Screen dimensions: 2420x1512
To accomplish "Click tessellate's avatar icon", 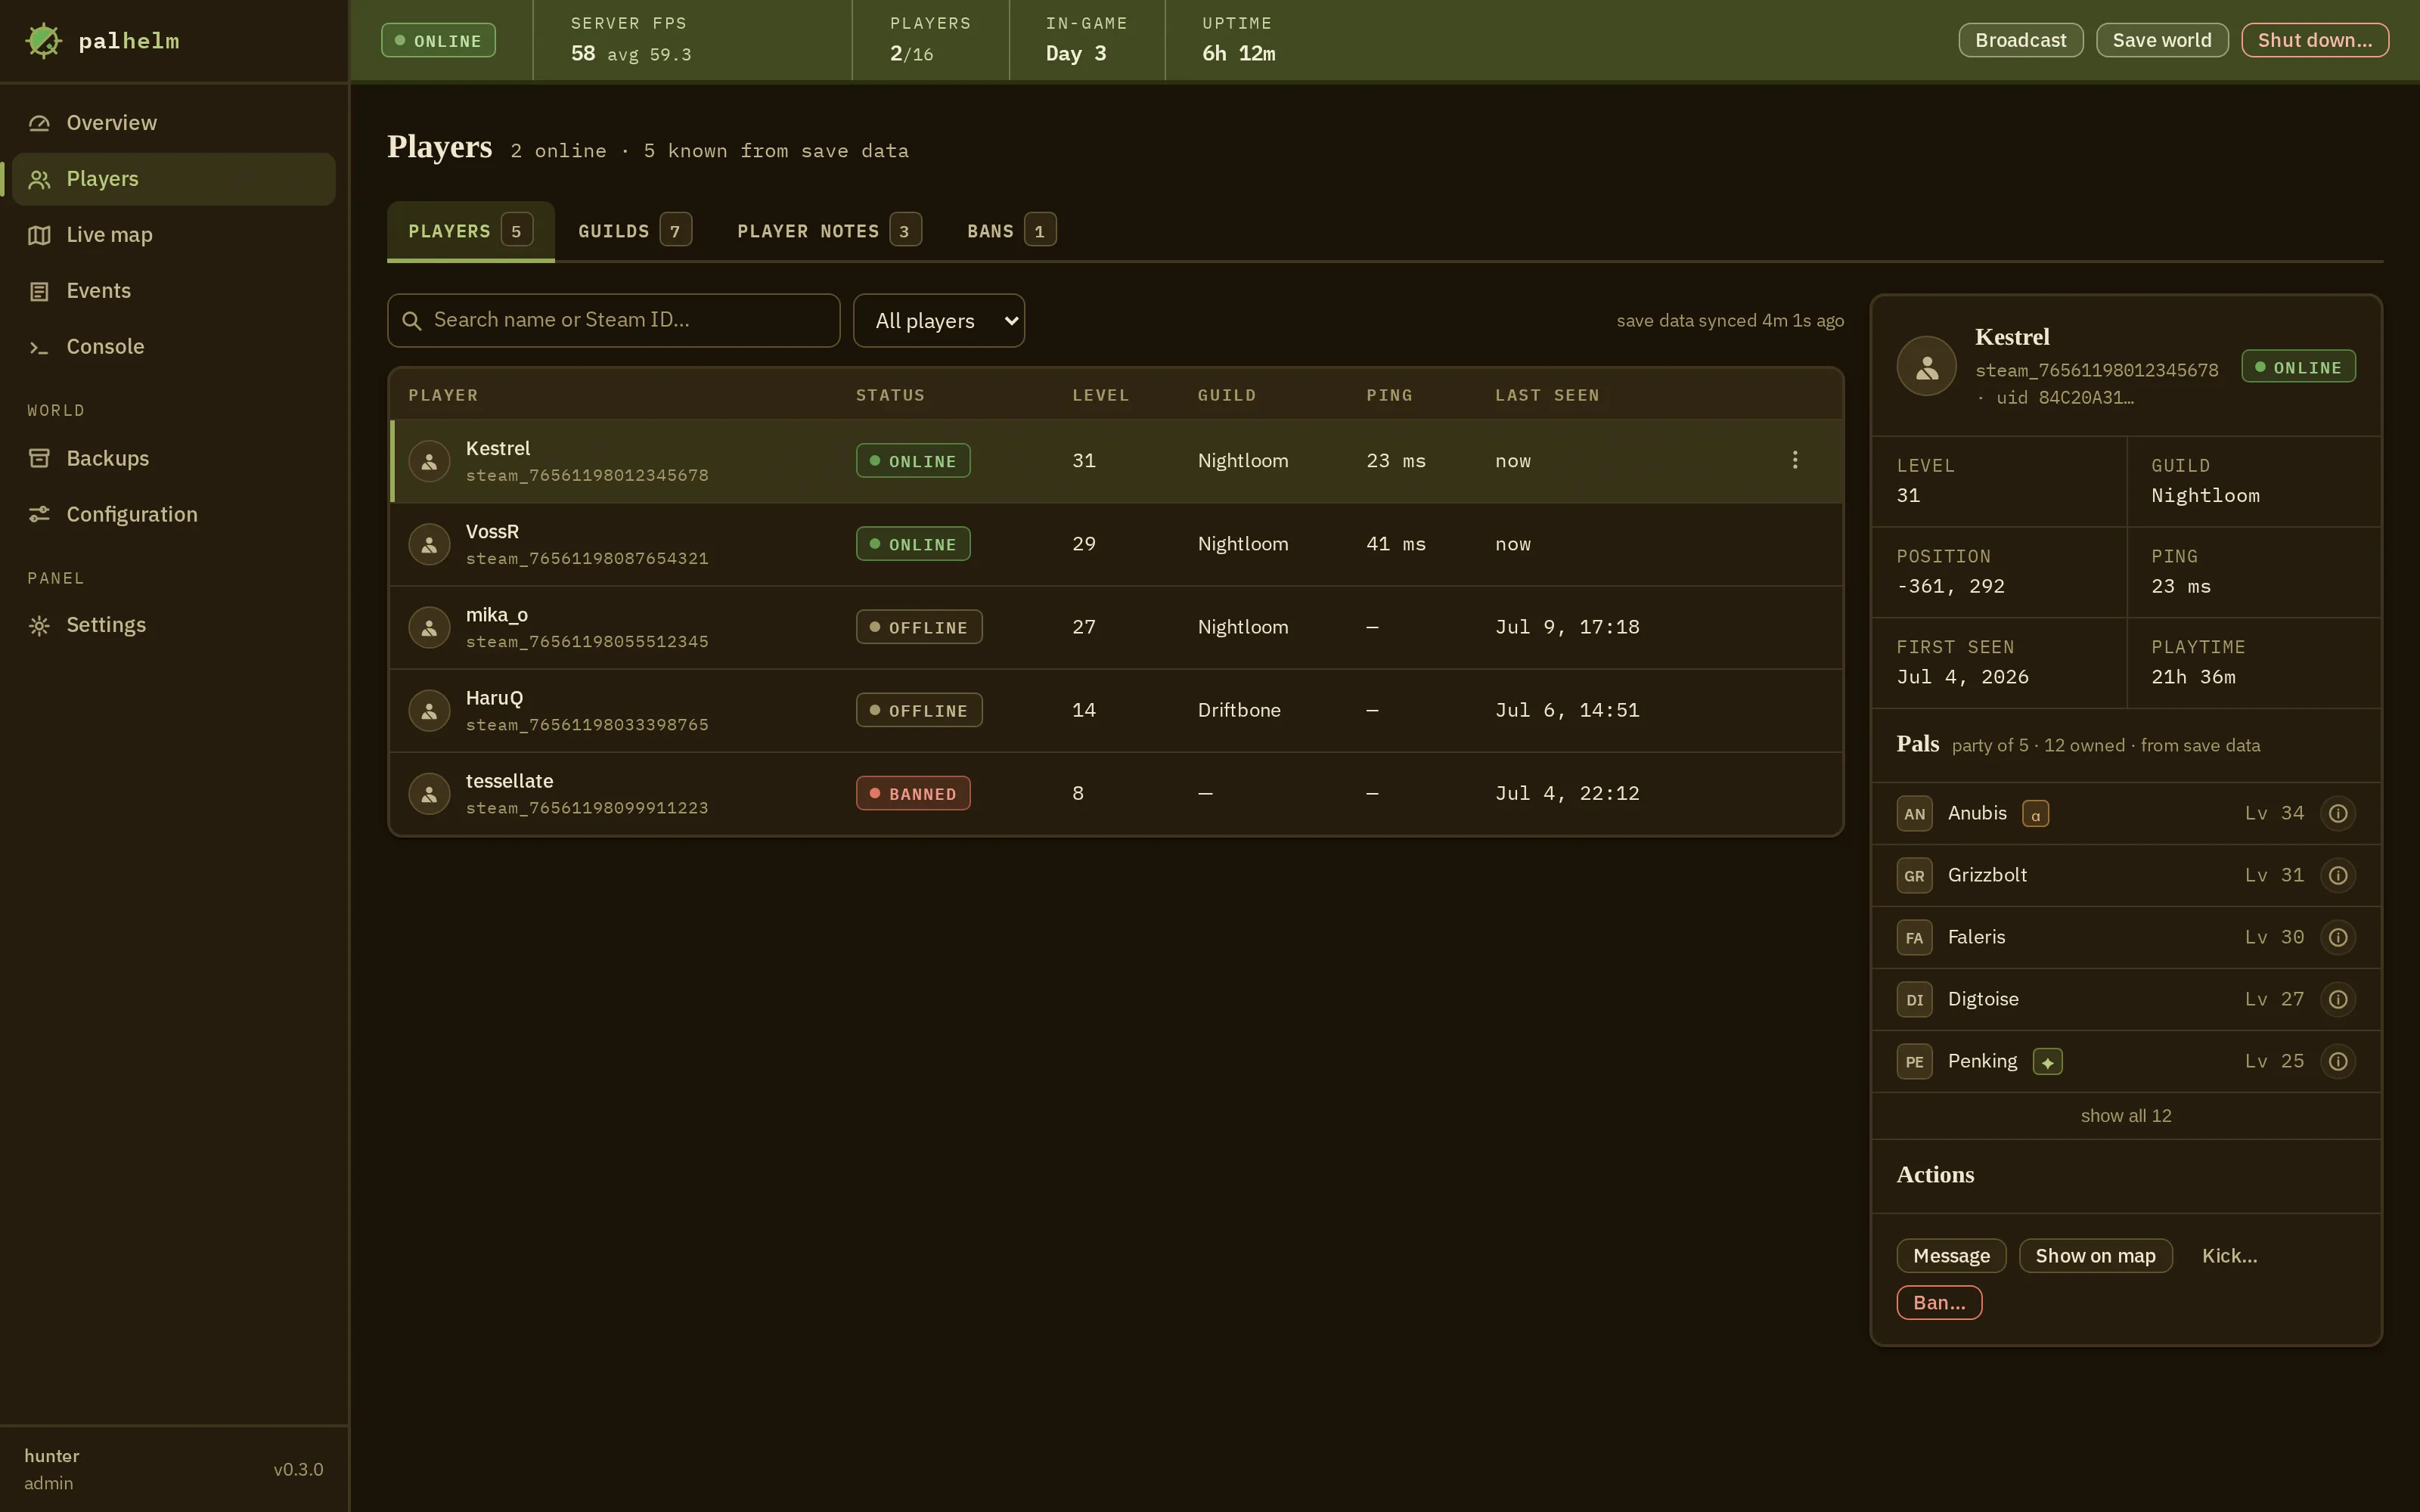I will pyautogui.click(x=429, y=793).
